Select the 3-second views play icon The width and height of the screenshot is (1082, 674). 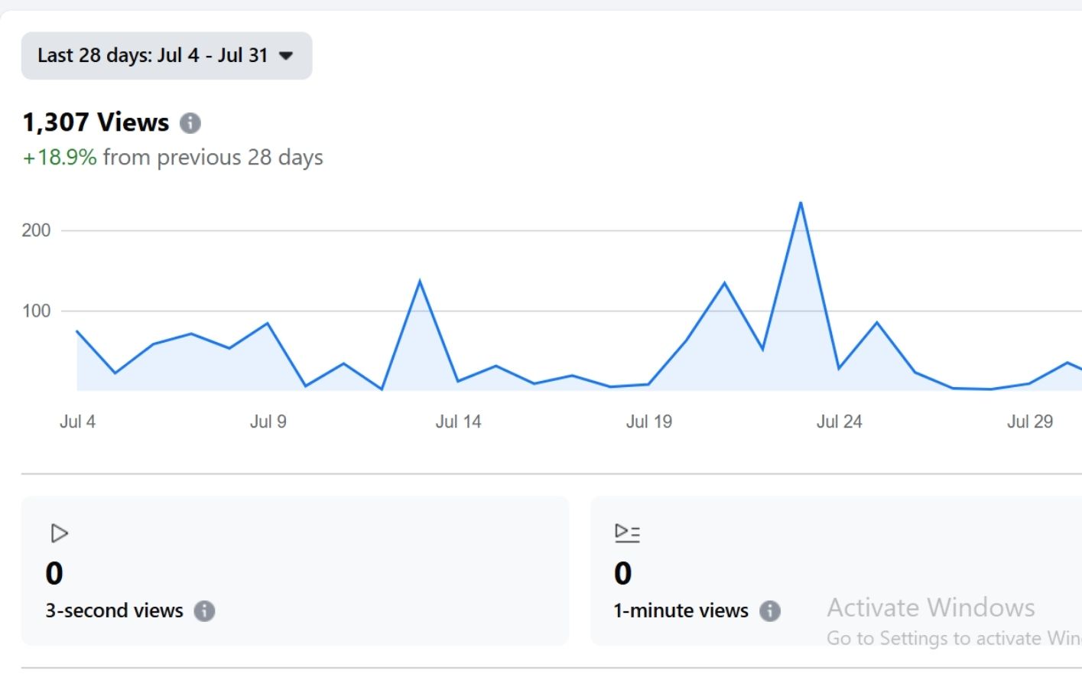click(58, 532)
